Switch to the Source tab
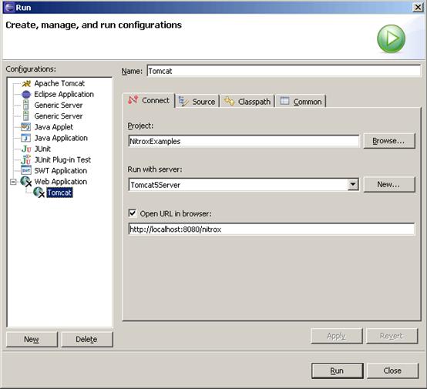 tap(197, 102)
